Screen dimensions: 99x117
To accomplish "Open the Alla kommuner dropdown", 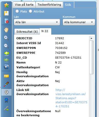I will 79,22.
